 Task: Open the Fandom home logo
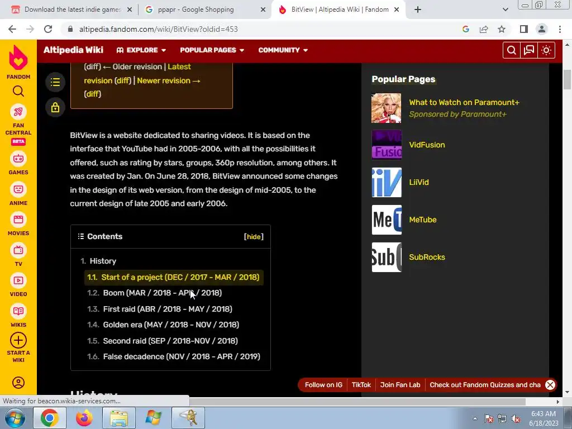[x=18, y=58]
